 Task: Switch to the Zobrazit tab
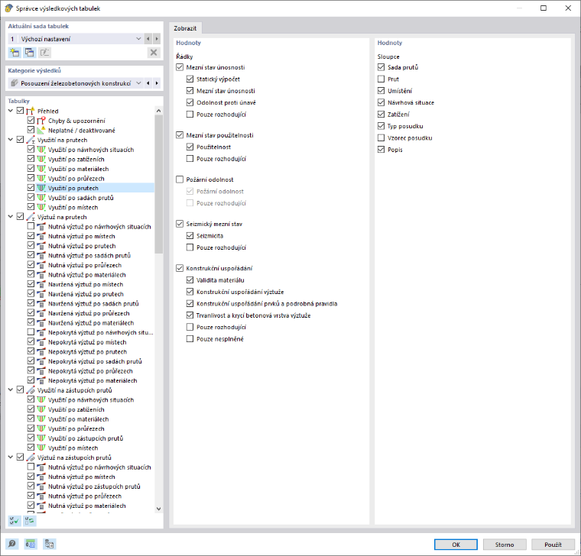(185, 28)
